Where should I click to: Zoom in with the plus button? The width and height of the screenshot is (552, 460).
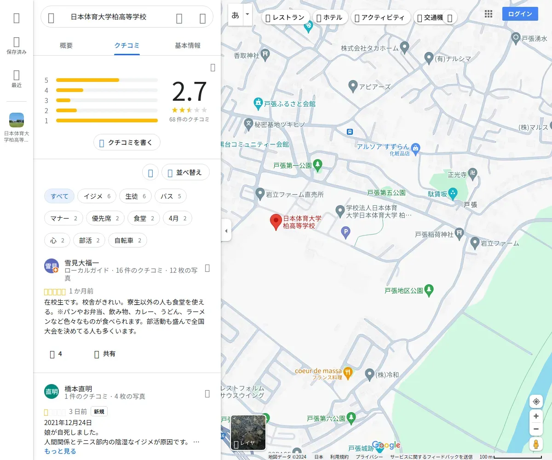[x=536, y=416]
